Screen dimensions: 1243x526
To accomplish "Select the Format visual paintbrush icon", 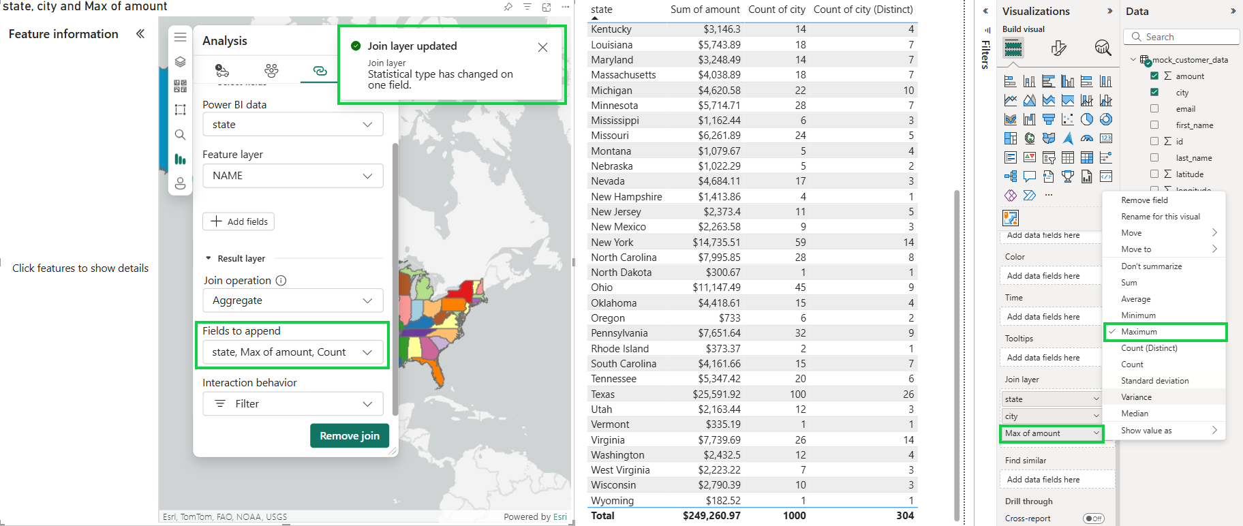I will pyautogui.click(x=1058, y=48).
